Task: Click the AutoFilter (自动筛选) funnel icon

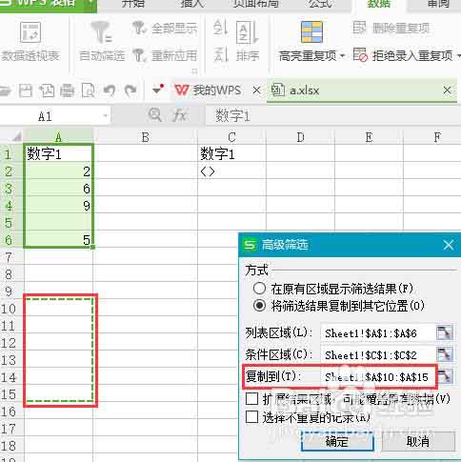Action: [x=102, y=32]
